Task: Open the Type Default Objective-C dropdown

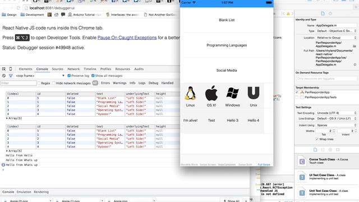Action: [x=337, y=31]
